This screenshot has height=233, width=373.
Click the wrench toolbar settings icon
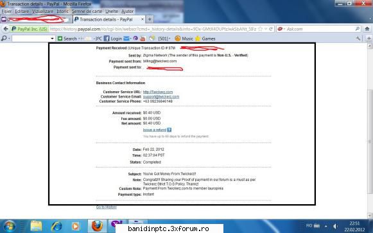358,39
